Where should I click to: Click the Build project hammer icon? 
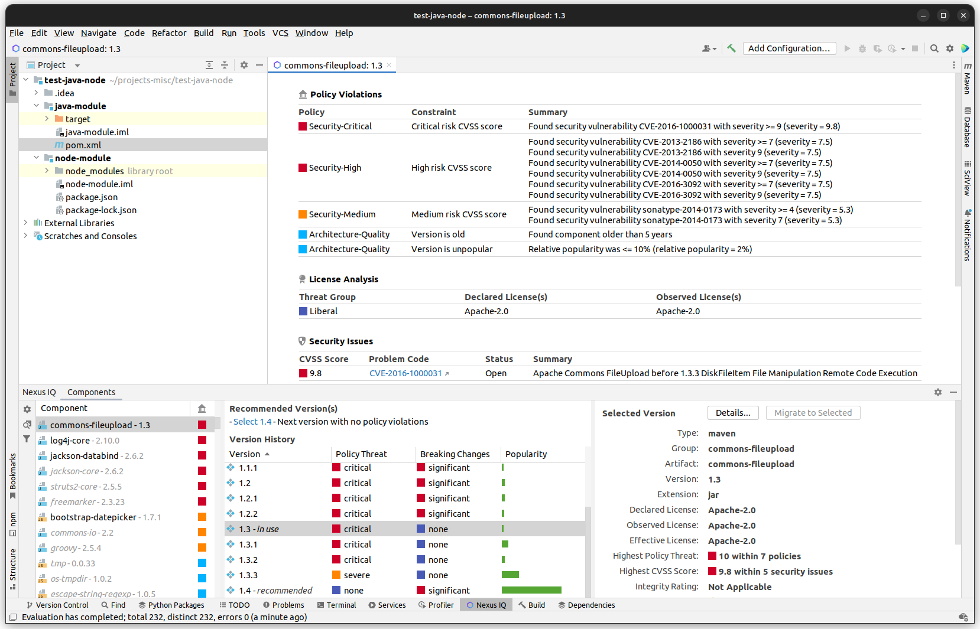pos(731,48)
